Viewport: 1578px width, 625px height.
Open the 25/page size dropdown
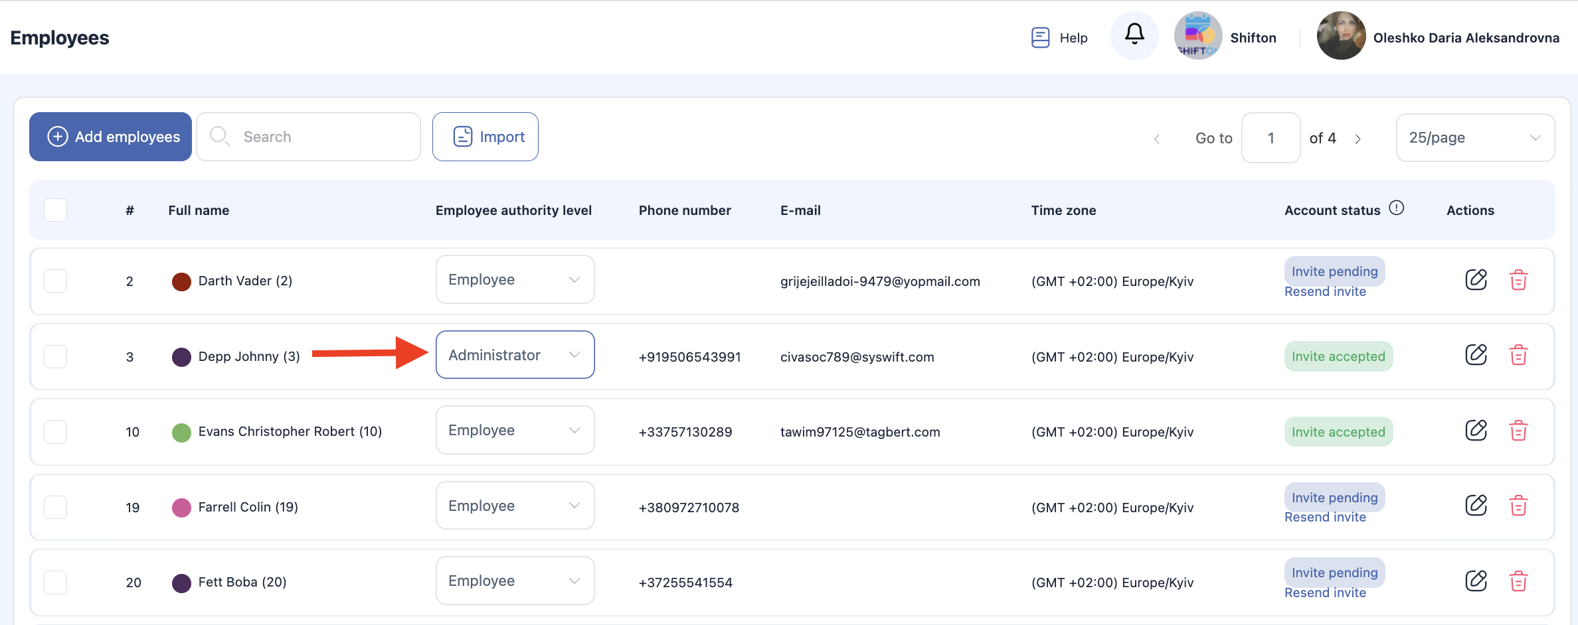1474,138
